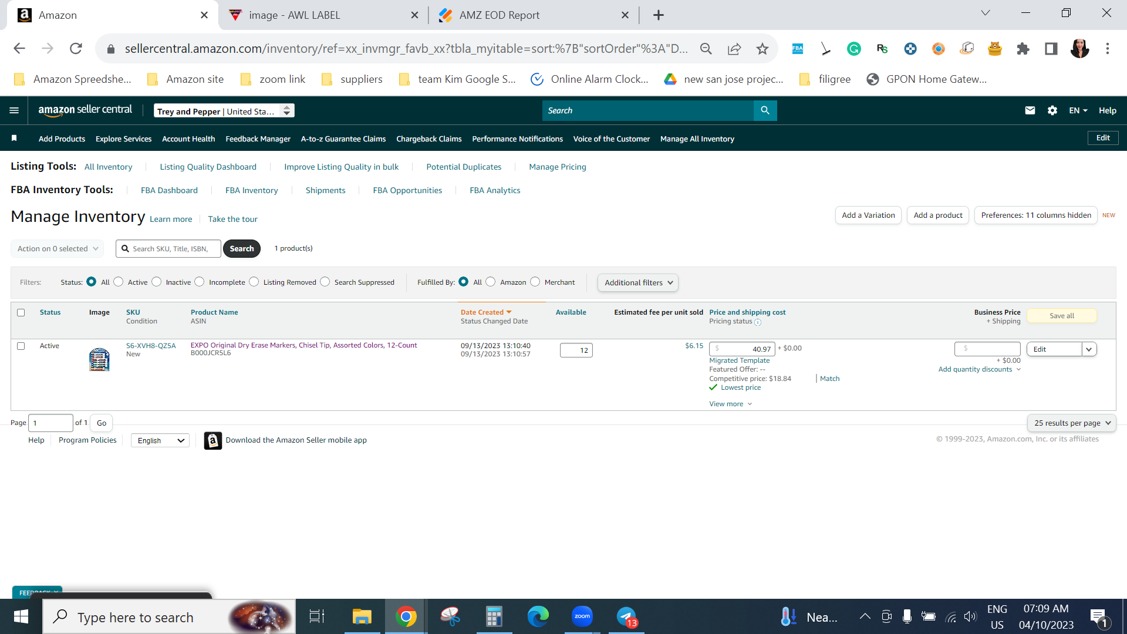Open Microsoft Edge from the taskbar
Image resolution: width=1127 pixels, height=634 pixels.
pos(538,616)
